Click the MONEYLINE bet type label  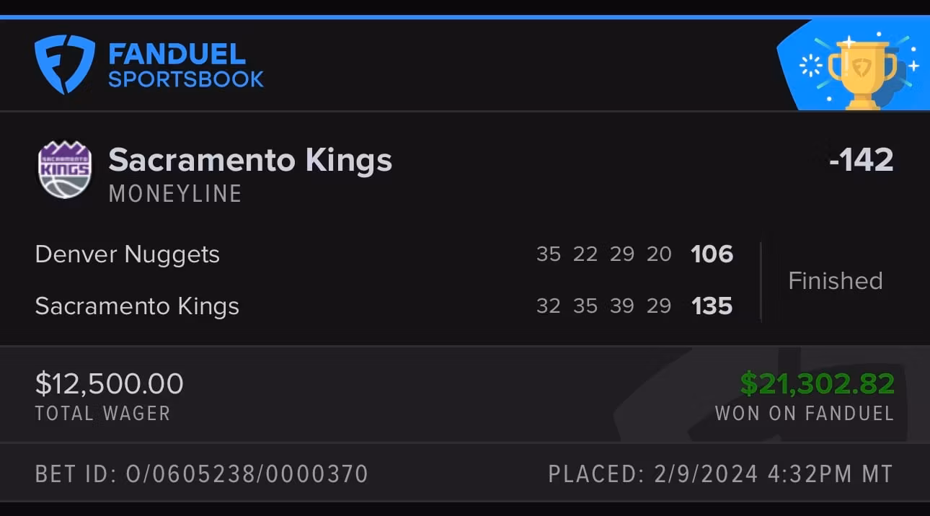point(175,194)
